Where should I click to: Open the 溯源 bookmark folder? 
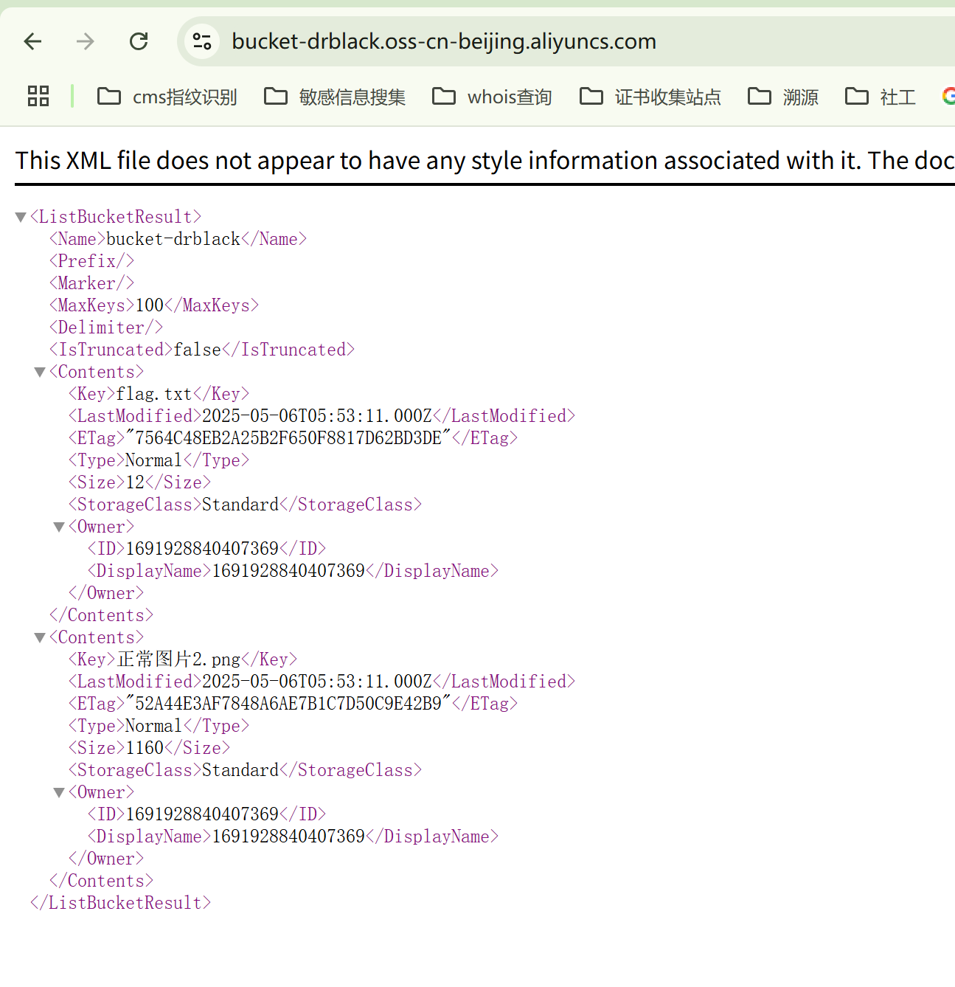pyautogui.click(x=783, y=97)
